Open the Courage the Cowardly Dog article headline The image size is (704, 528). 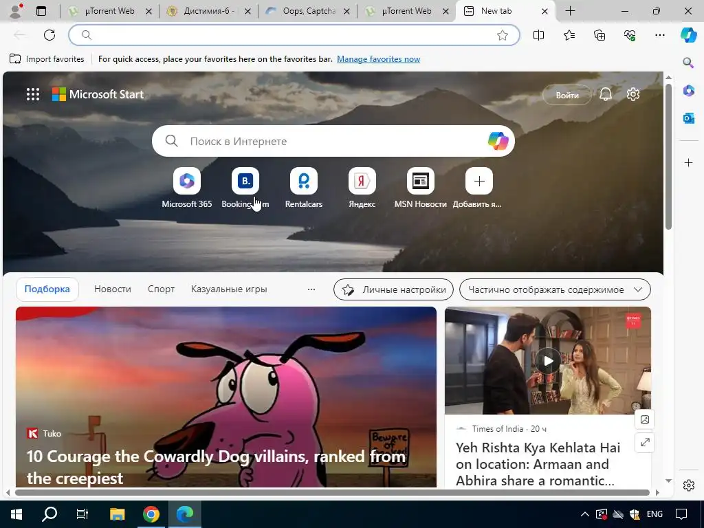point(216,467)
